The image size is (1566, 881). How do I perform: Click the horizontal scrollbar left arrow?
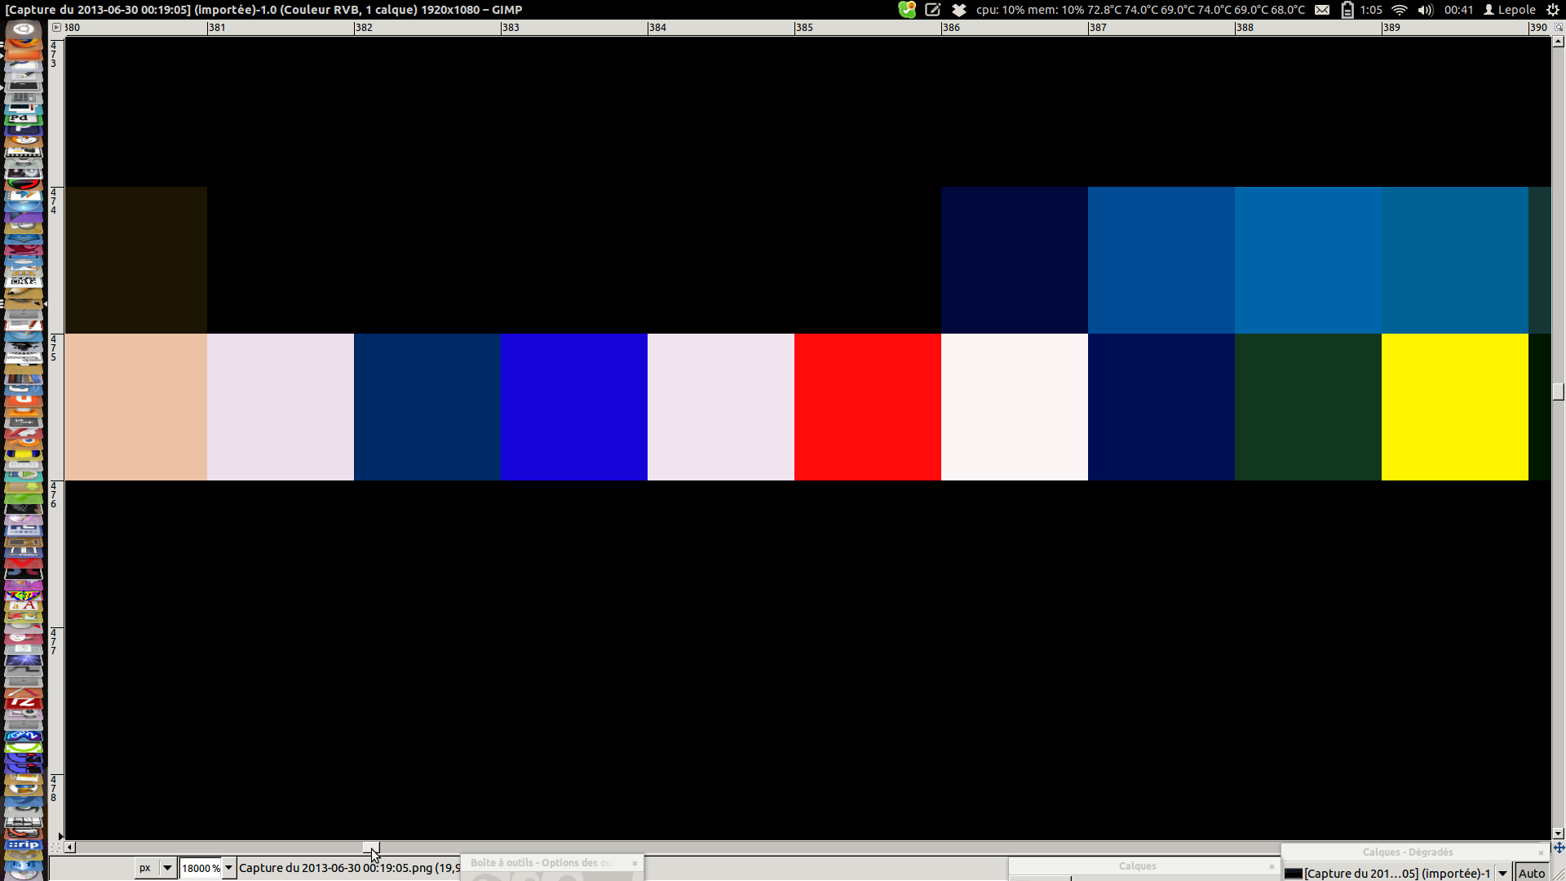click(70, 848)
